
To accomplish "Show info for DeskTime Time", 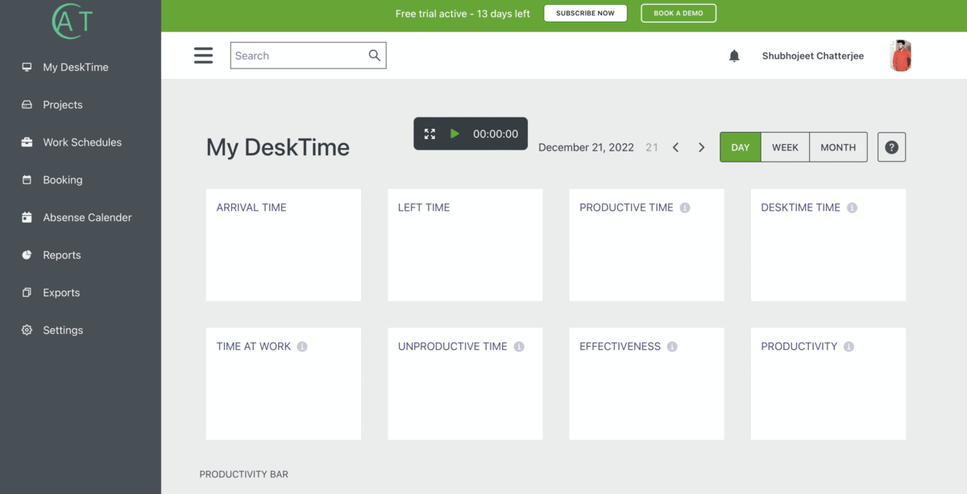I will click(852, 208).
